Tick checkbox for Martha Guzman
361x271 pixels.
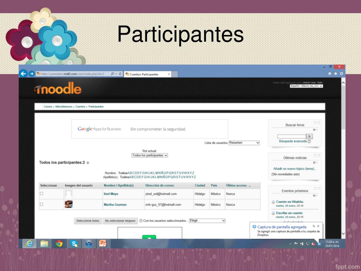click(42, 204)
